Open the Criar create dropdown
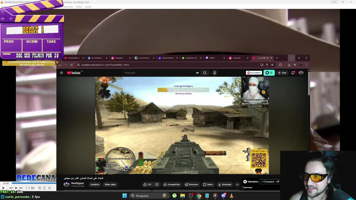 pyautogui.click(x=282, y=73)
